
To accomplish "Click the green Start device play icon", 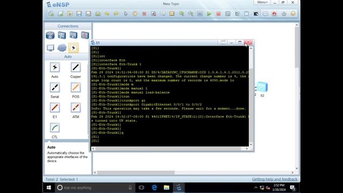I will (x=209, y=13).
